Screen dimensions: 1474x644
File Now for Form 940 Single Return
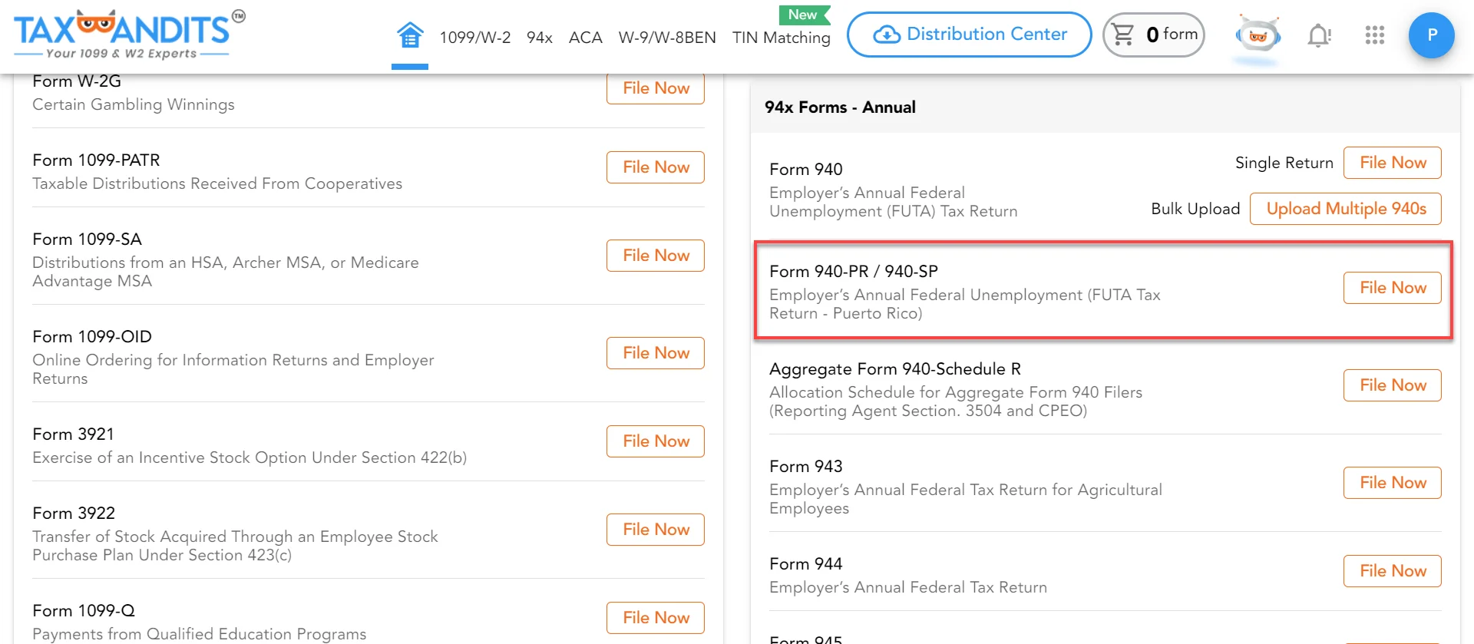[1393, 163]
